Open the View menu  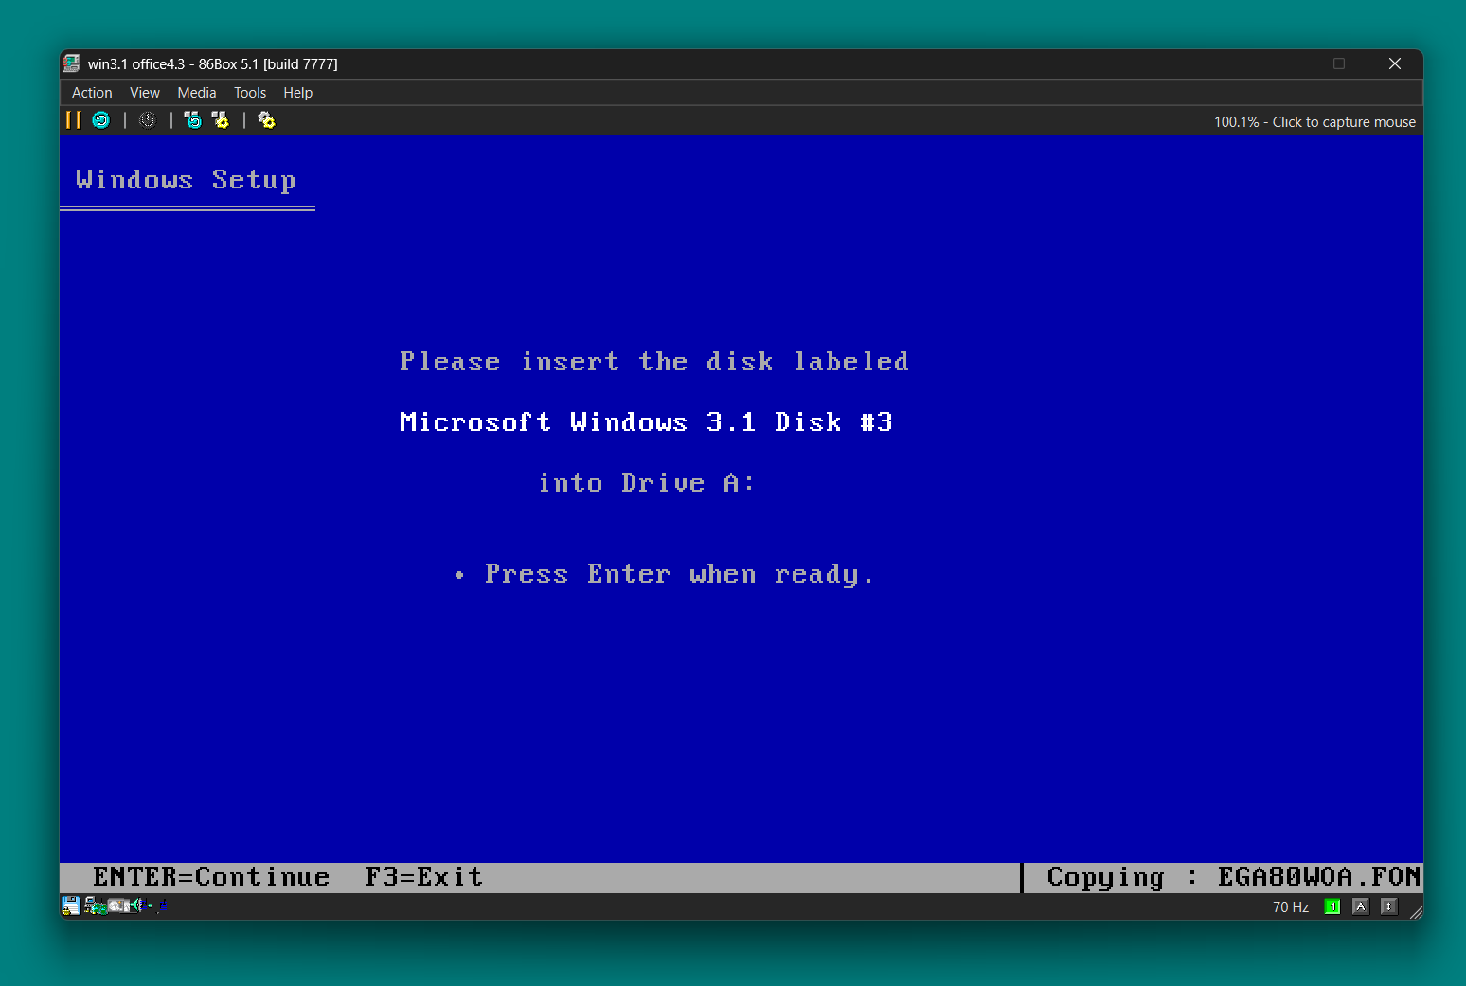145,93
